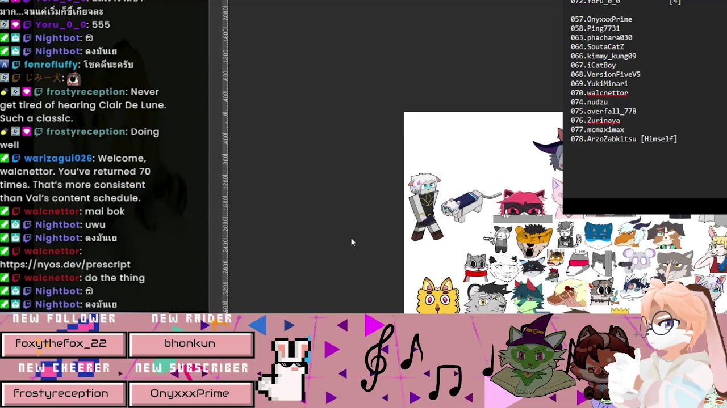
Task: Click the 'NEW FOLLOWER' heading
Action: [x=64, y=319]
